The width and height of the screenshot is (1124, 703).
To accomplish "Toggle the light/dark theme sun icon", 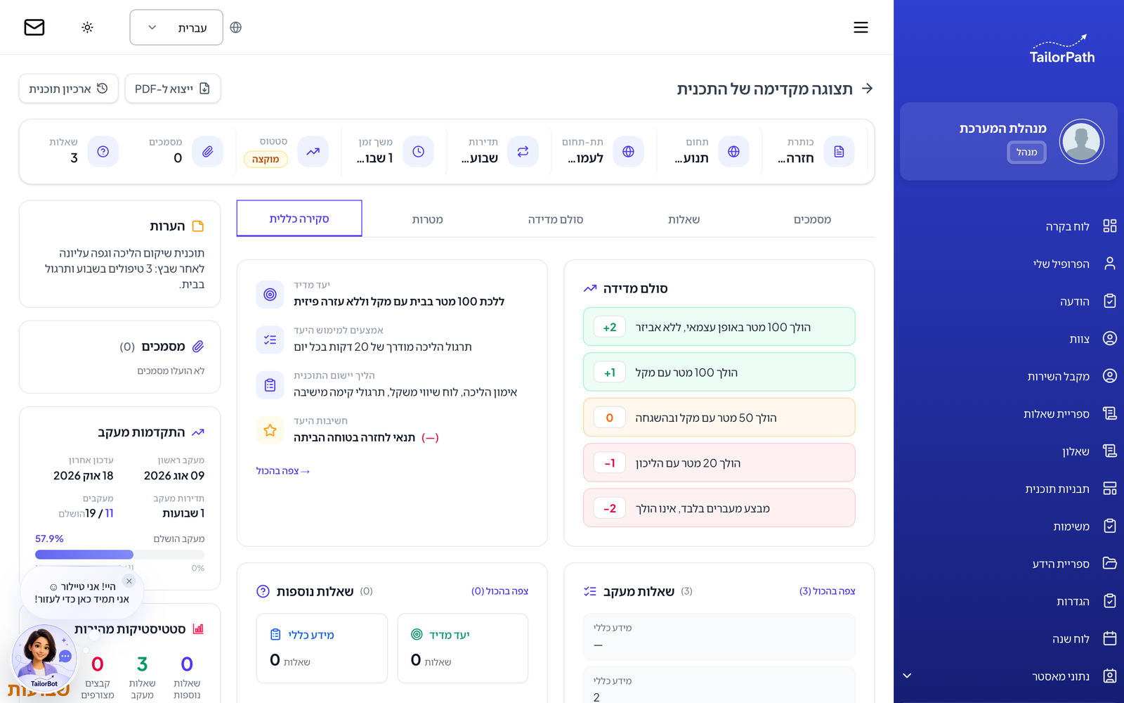I will (87, 27).
